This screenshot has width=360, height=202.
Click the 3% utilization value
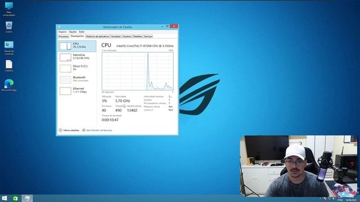point(104,101)
